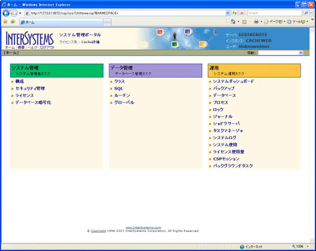Open search provider options dropdown arrow

coord(311,13)
